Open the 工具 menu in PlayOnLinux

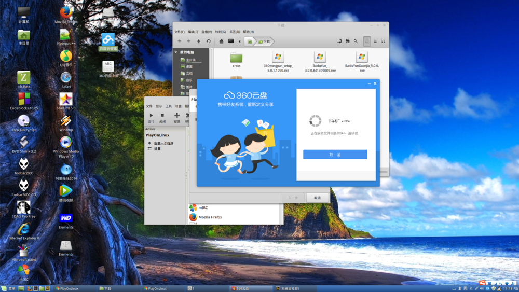[x=169, y=106]
